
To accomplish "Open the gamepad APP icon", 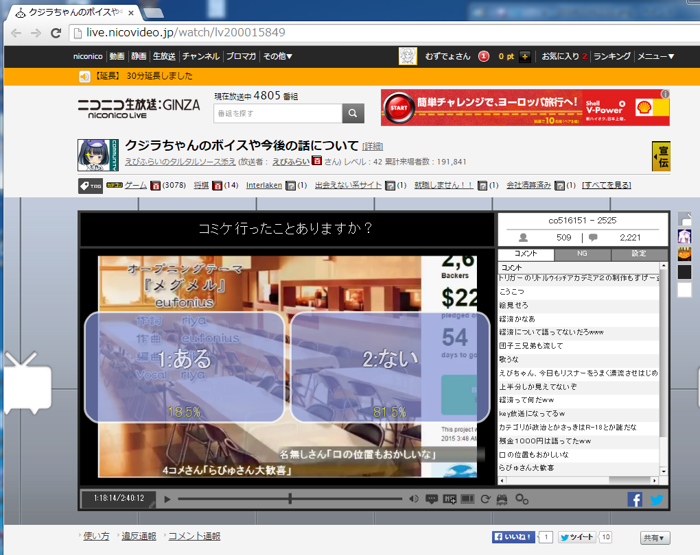I will pos(502,500).
